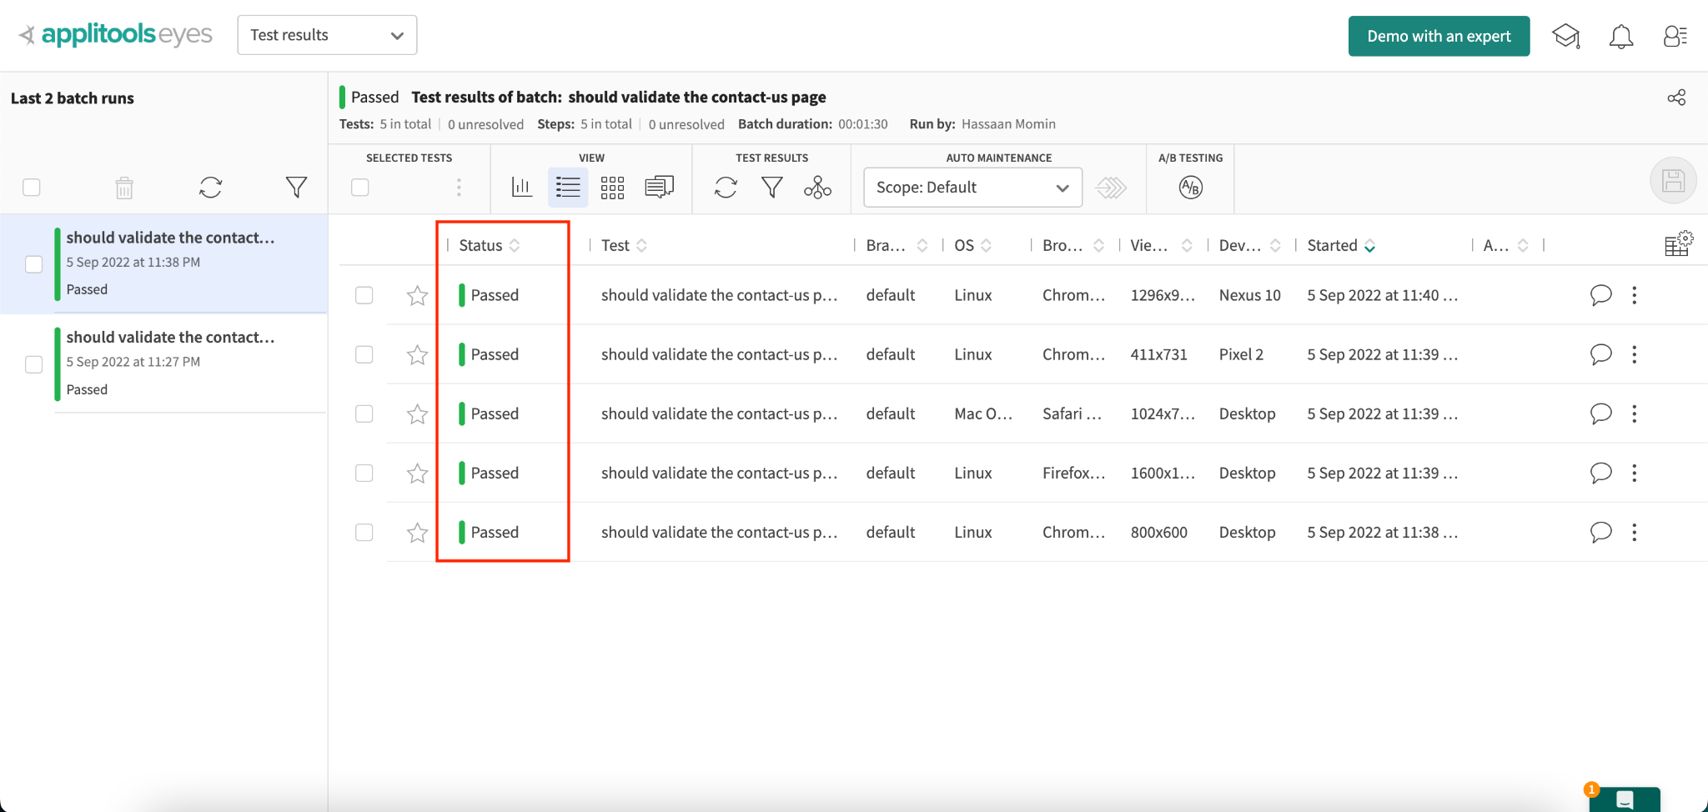Check the Safari test row checkbox
1708x812 pixels.
pos(364,414)
